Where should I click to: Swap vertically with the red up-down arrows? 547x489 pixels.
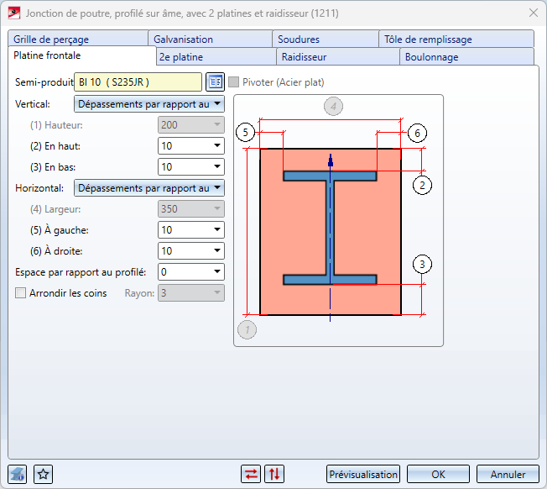coord(274,475)
